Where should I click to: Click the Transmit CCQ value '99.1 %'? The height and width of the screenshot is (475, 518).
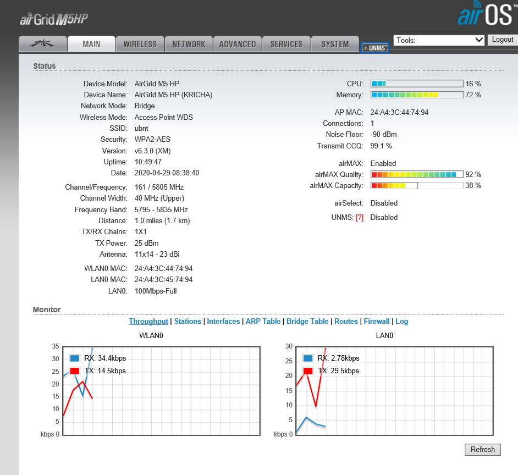point(381,146)
